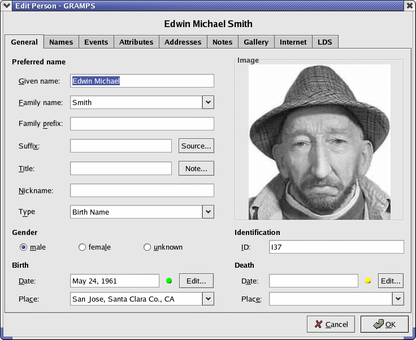Confirm changes with the OK button
The width and height of the screenshot is (416, 340).
[384, 324]
